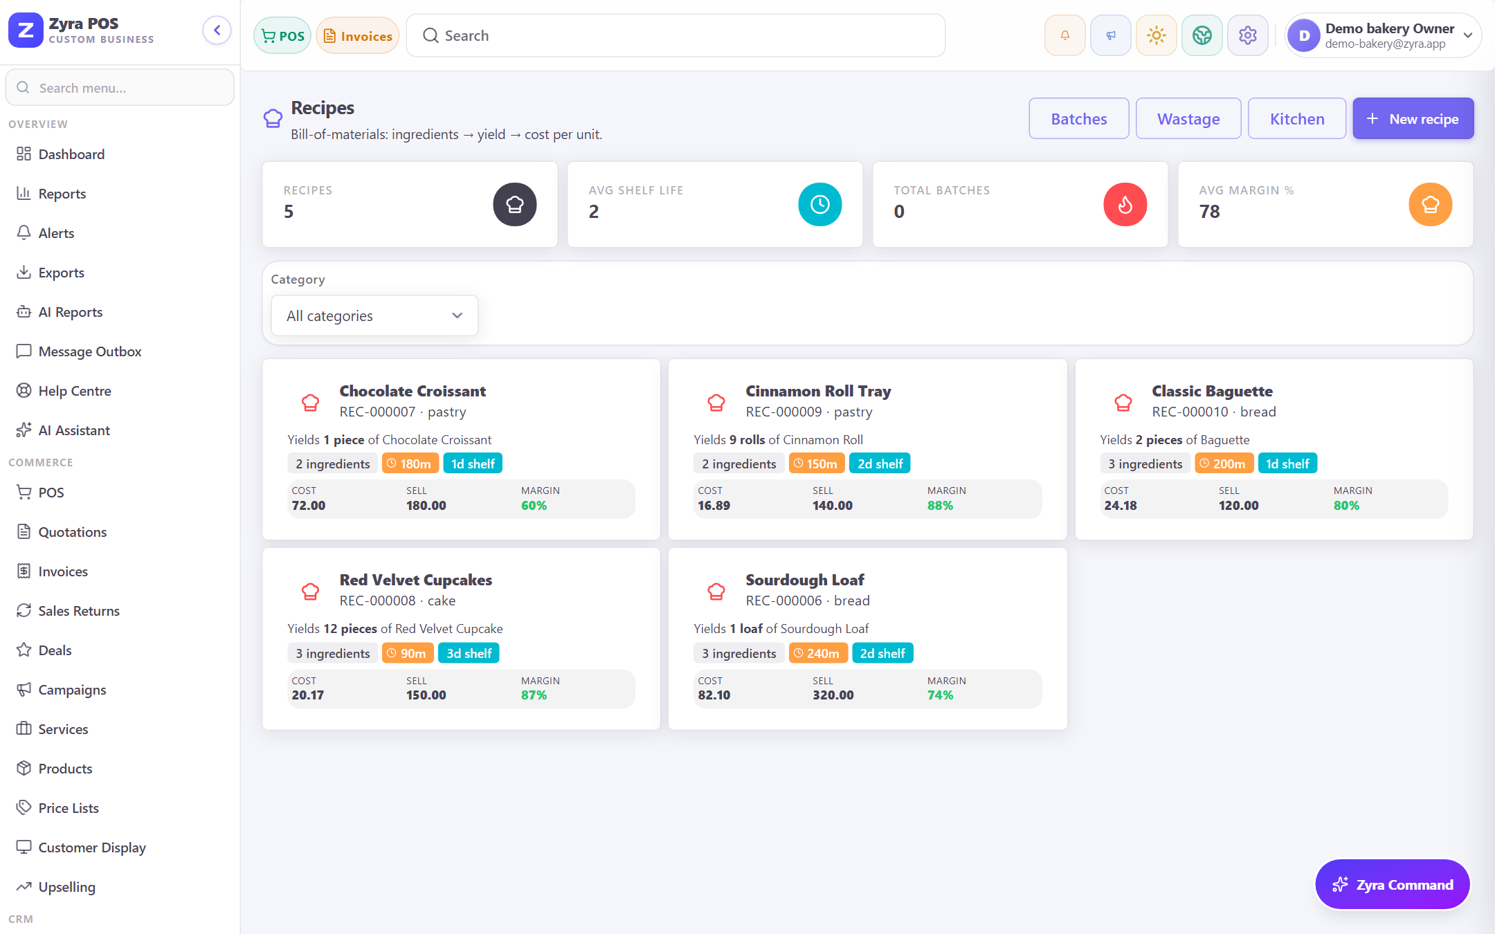The height and width of the screenshot is (934, 1495).
Task: Click the Avg Margin orange chef icon
Action: (1430, 204)
